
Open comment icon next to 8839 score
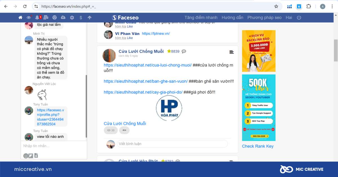184,51
